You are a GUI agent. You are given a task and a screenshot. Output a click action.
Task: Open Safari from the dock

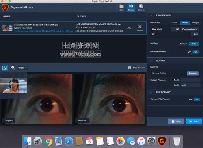[69, 141]
